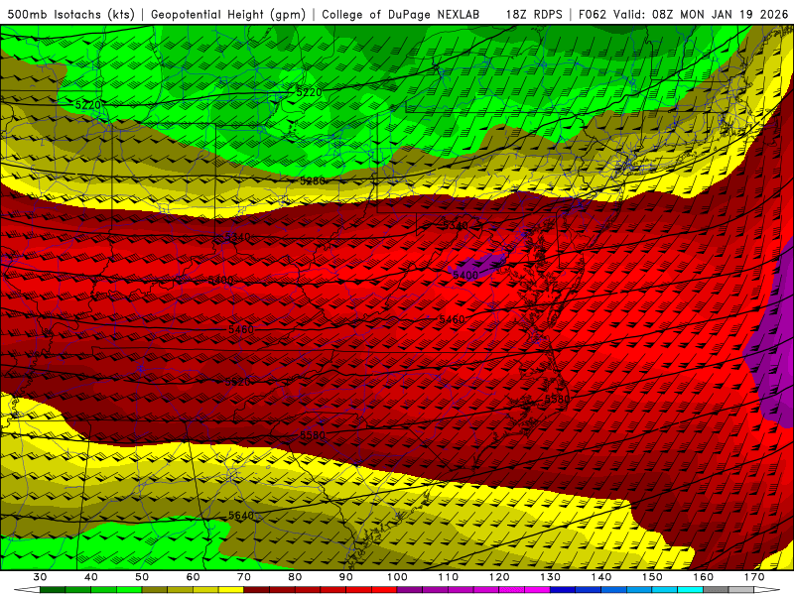Click the color bar label 90
The width and height of the screenshot is (794, 595).
pyautogui.click(x=345, y=577)
